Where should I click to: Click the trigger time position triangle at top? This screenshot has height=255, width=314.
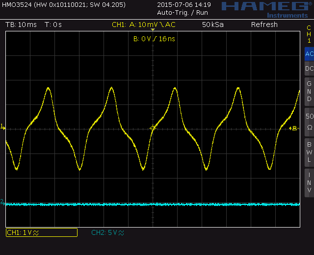153,31
